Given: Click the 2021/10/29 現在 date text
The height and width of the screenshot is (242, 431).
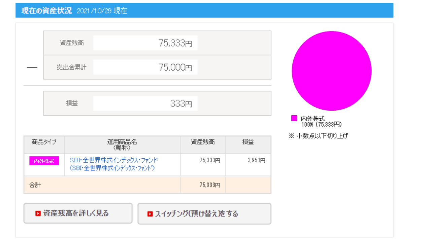Looking at the screenshot, I should point(102,11).
